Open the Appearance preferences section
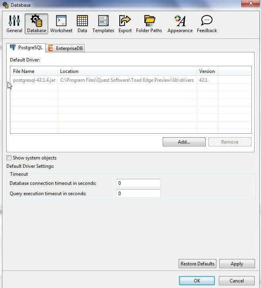261x288 pixels. pos(180,24)
